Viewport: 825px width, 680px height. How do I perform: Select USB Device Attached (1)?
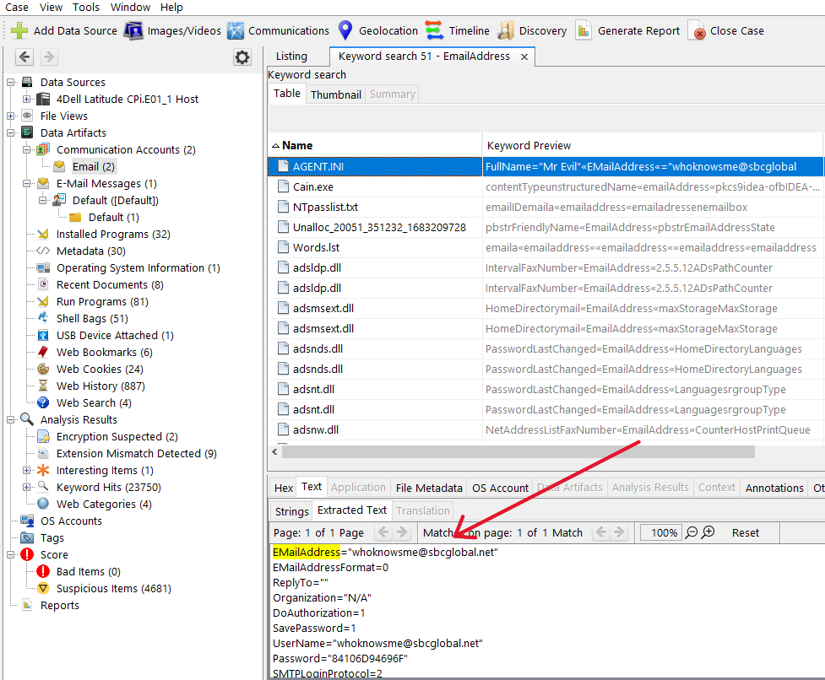point(115,335)
